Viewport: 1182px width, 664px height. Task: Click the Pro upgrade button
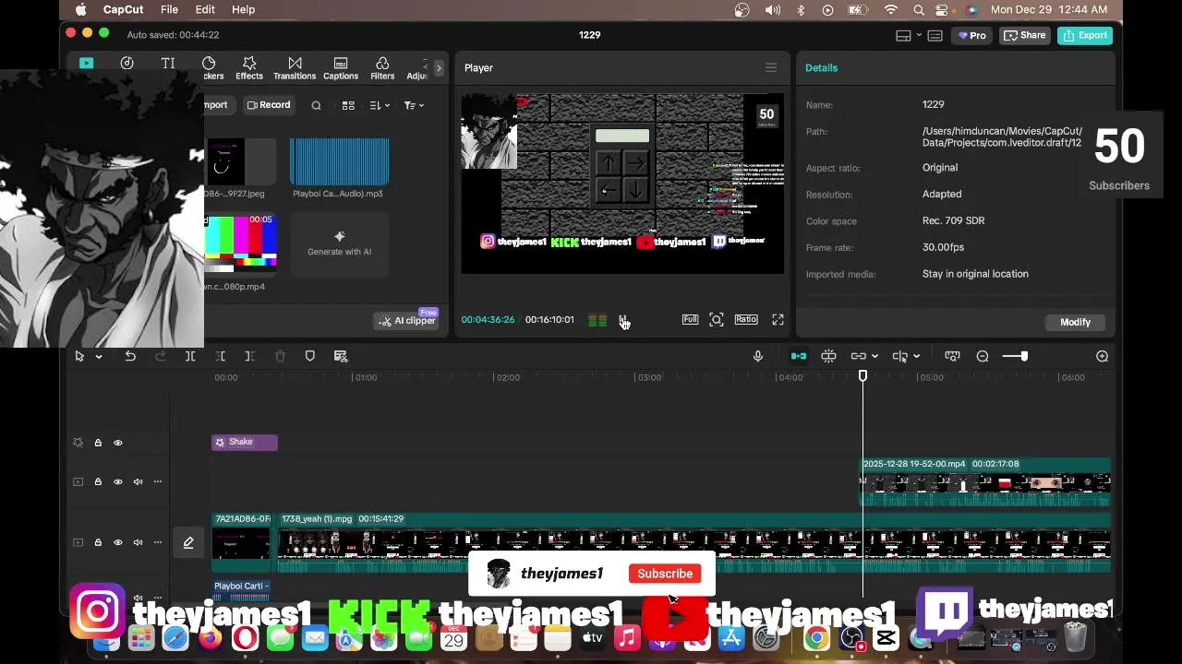pos(971,35)
